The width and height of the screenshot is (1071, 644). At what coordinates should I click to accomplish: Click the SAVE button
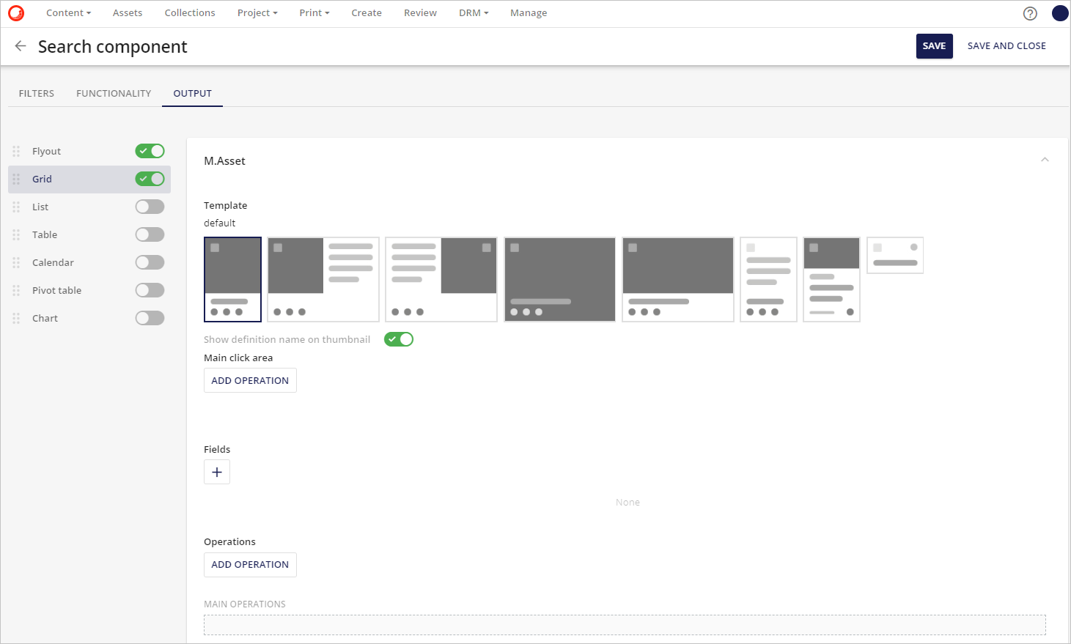[x=934, y=45]
